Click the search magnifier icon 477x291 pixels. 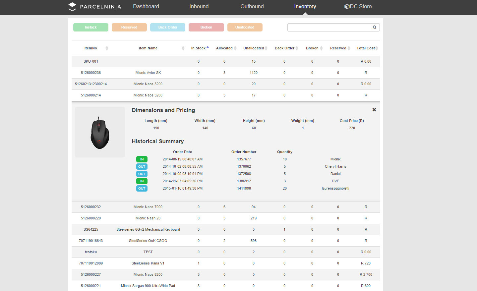pos(375,27)
